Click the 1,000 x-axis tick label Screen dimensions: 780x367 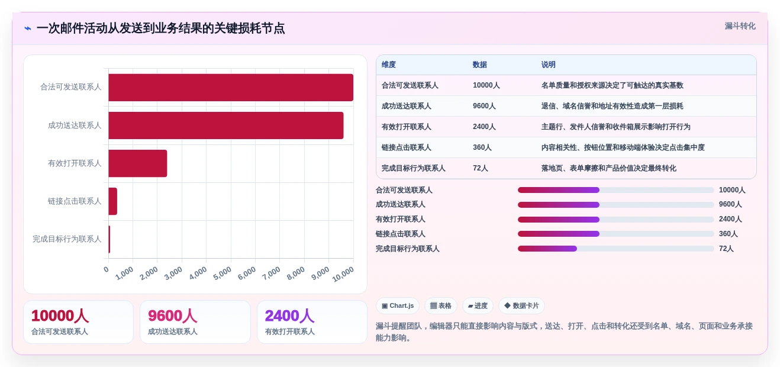pos(125,273)
